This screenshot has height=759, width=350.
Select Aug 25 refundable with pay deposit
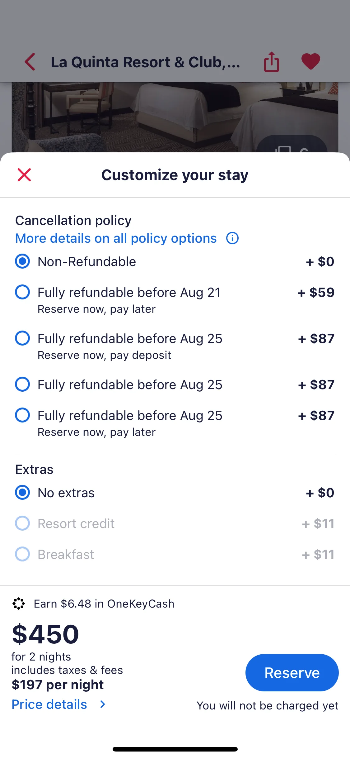[175, 346]
